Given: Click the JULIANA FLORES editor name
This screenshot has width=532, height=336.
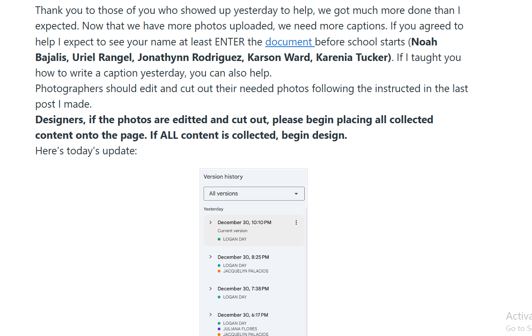Looking at the screenshot, I should 240,329.
